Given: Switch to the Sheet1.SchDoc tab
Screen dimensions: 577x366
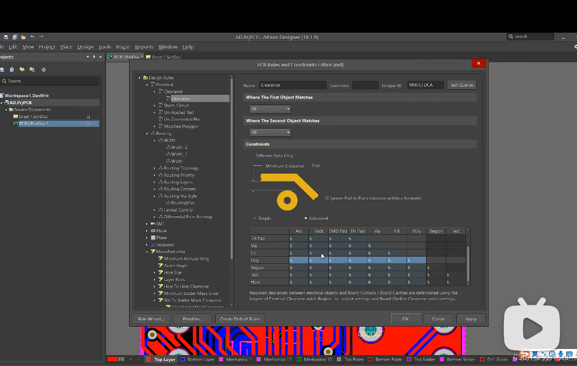Looking at the screenshot, I should coord(163,57).
